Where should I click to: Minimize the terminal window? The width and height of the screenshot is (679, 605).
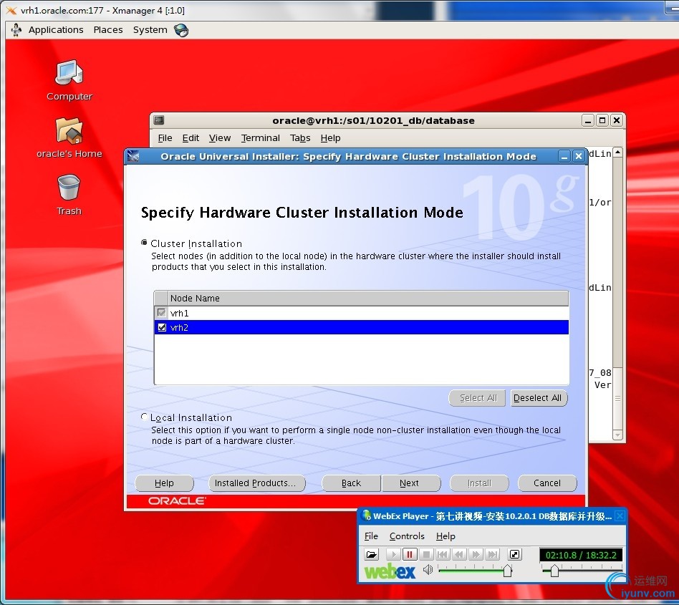point(587,121)
